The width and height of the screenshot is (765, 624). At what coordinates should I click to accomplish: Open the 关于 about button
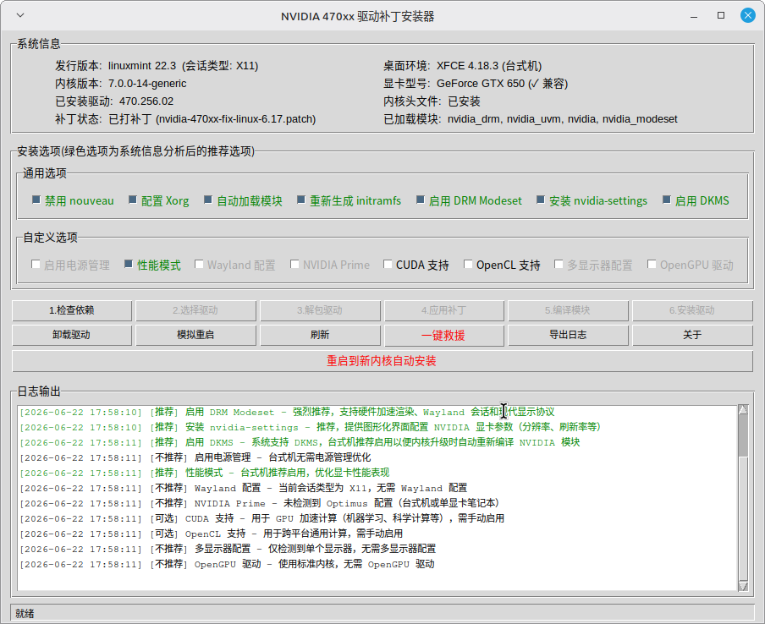point(692,336)
